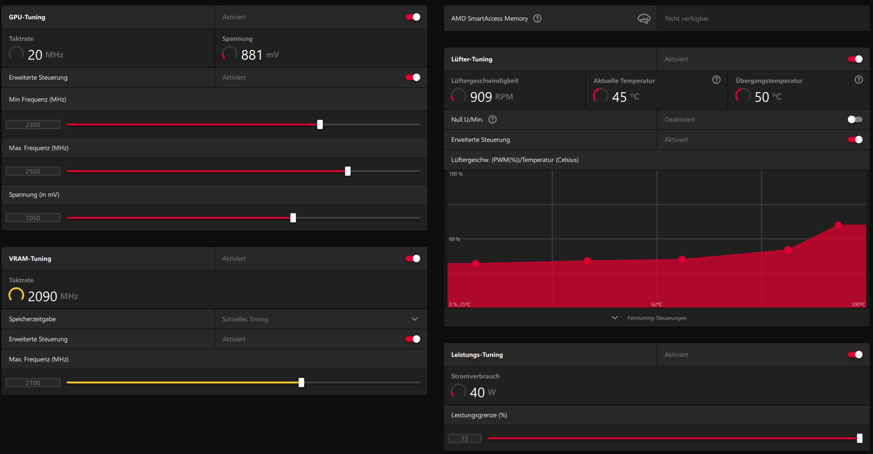Viewport: 873px width, 454px height.
Task: Toggle fan Erweiterte Steuerung switch
Action: pyautogui.click(x=855, y=140)
